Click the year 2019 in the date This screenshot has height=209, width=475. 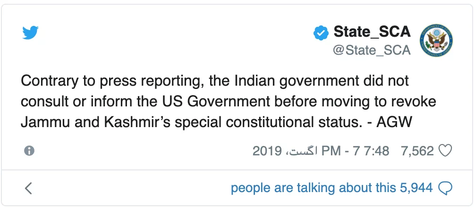pyautogui.click(x=267, y=151)
